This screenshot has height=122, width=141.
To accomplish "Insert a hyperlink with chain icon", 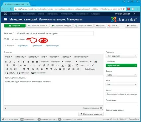I will tap(40, 65).
